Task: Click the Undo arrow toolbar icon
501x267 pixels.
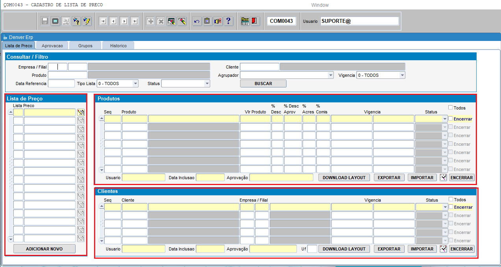Action: pos(197,21)
